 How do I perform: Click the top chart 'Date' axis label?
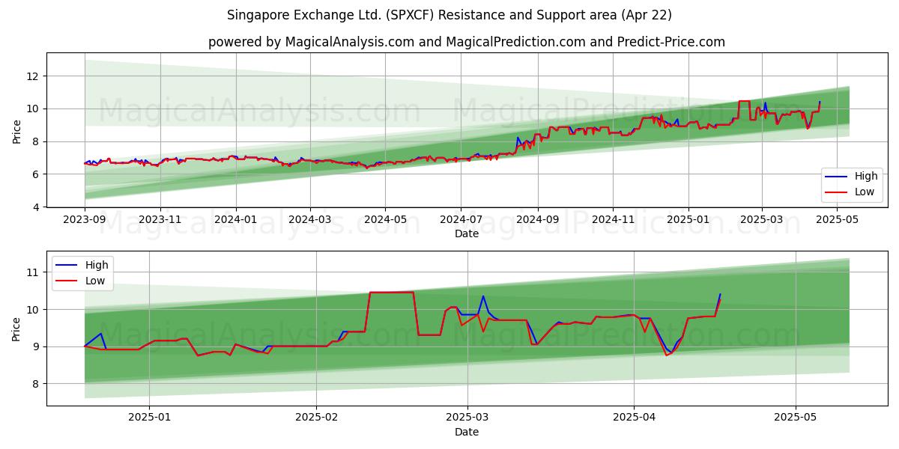click(467, 233)
